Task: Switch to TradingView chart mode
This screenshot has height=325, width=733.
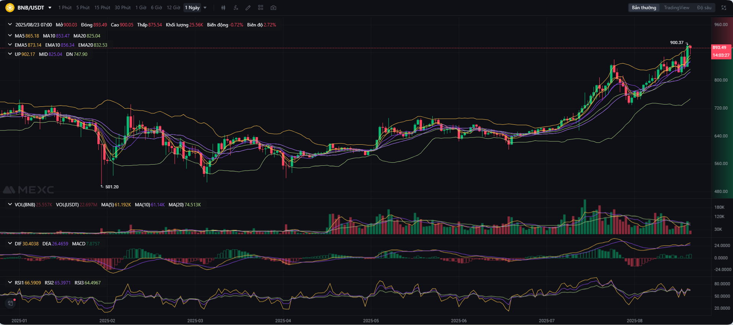Action: pos(676,8)
